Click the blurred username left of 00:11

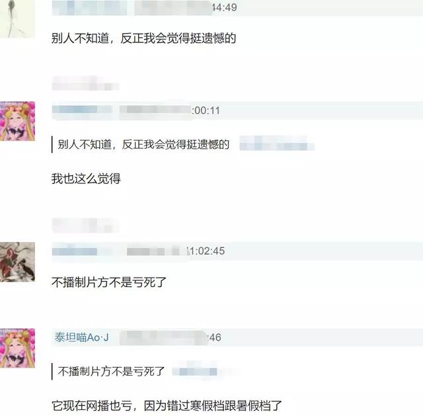pos(82,109)
